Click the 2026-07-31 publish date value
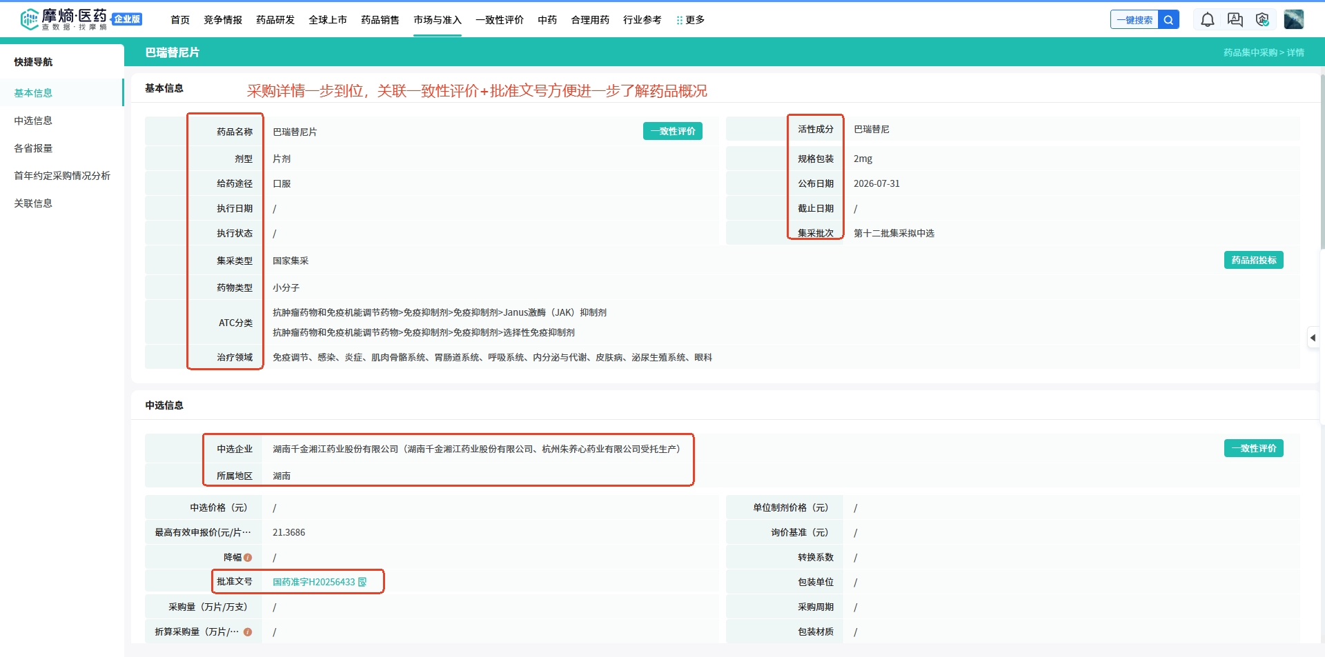 pyautogui.click(x=876, y=183)
